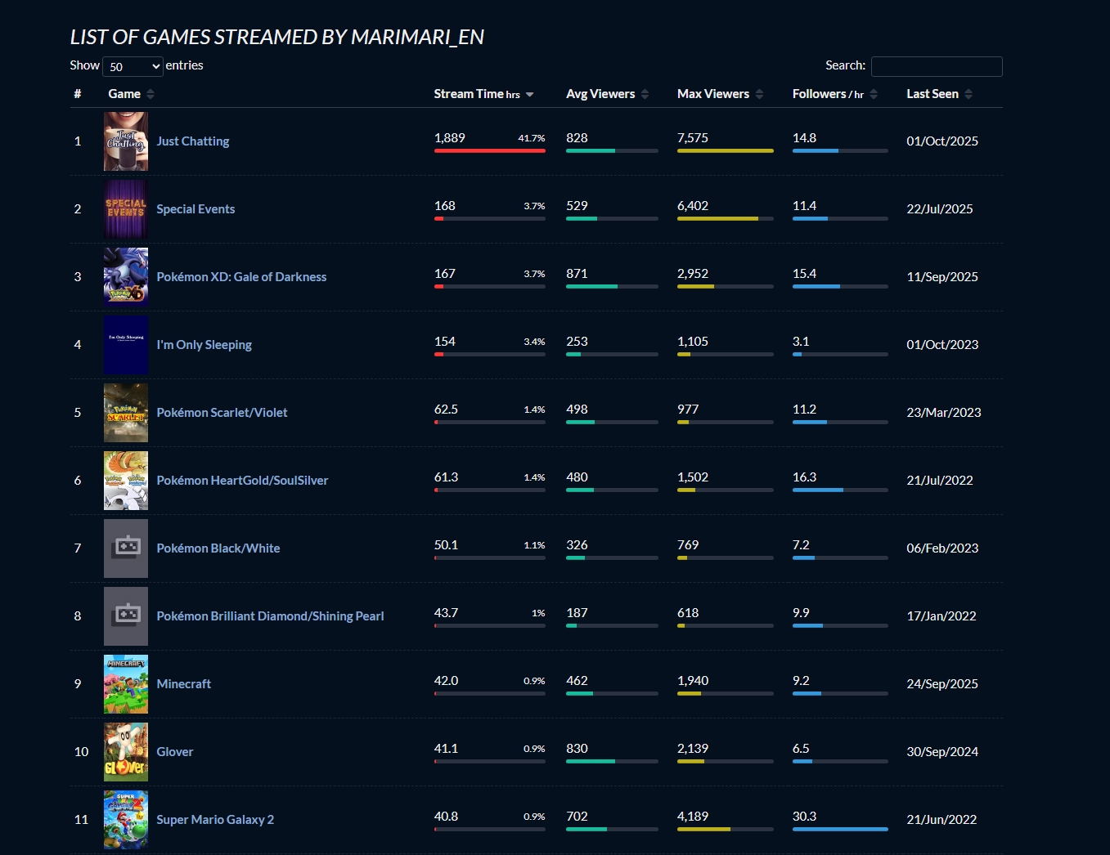Click the 24/Sep/2025 last seen date
The height and width of the screenshot is (855, 1110).
pyautogui.click(x=942, y=684)
